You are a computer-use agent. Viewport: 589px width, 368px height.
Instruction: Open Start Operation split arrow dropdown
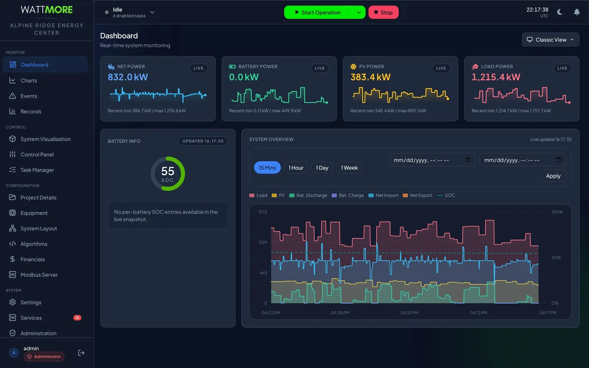pyautogui.click(x=359, y=12)
